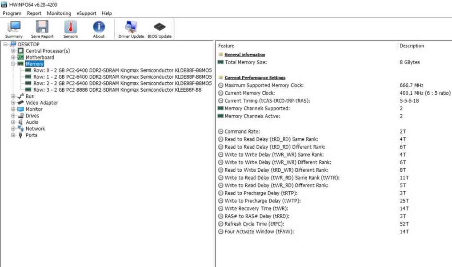Open the Report menu

click(34, 13)
